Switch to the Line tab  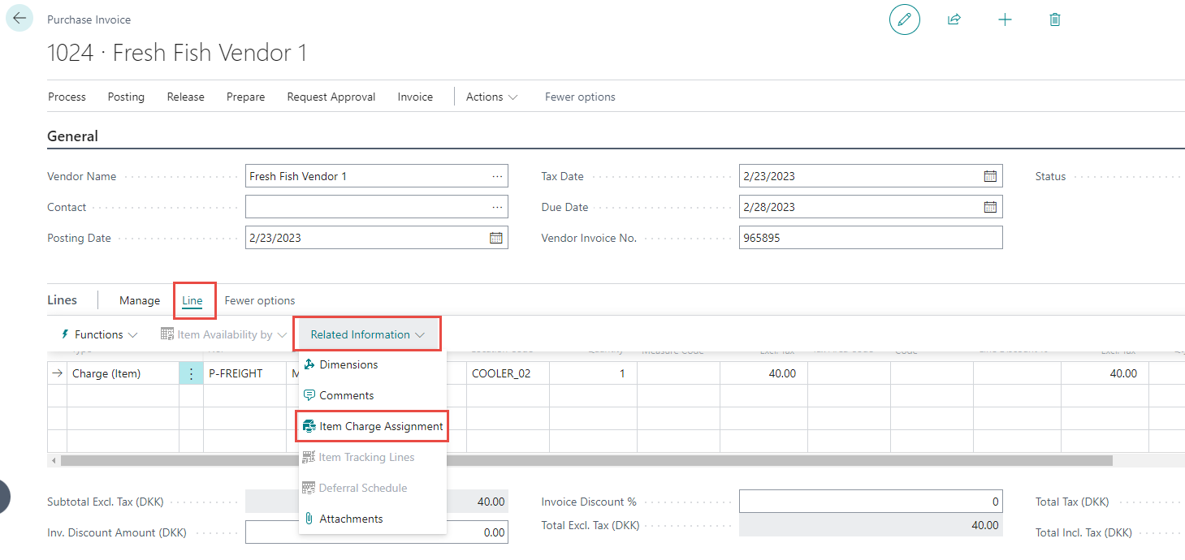(192, 300)
